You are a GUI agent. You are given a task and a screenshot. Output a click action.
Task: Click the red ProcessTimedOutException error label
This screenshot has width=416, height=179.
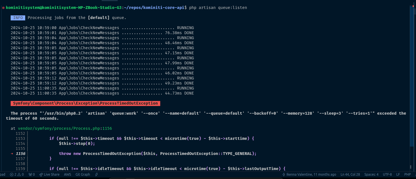(x=85, y=103)
